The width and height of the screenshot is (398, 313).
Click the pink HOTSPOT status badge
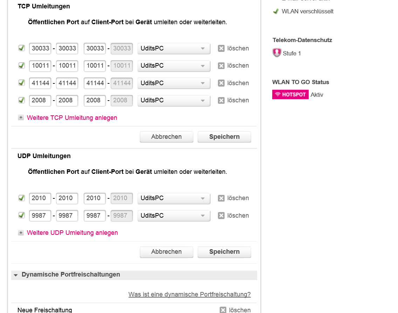coord(290,94)
